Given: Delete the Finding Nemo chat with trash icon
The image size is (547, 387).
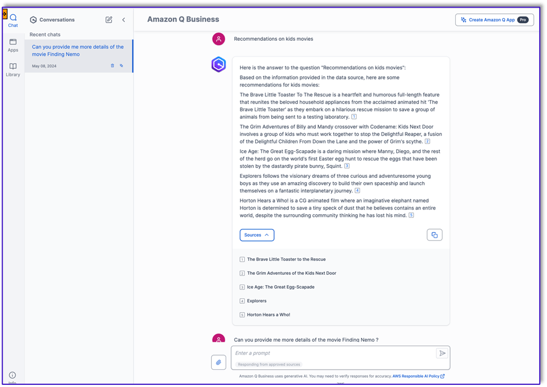Looking at the screenshot, I should click(112, 66).
